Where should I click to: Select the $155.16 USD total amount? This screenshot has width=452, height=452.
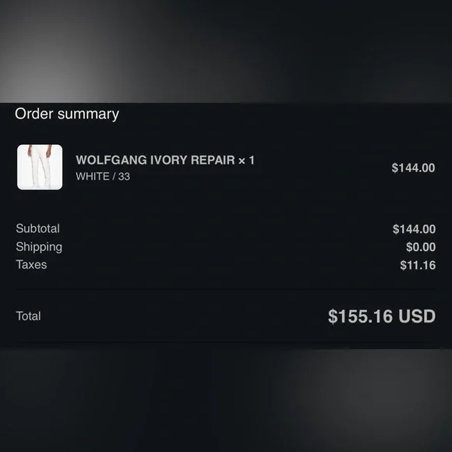click(382, 316)
